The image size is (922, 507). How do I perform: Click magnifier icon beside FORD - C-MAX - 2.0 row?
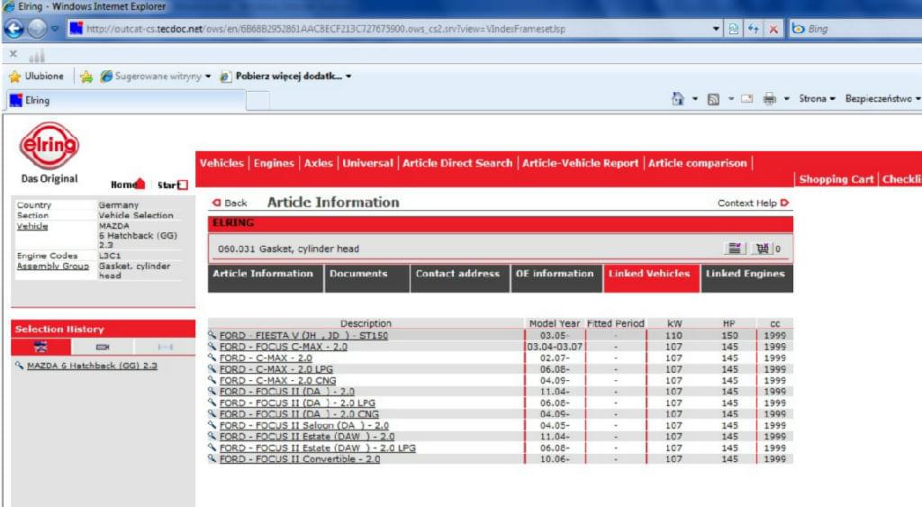[x=212, y=357]
